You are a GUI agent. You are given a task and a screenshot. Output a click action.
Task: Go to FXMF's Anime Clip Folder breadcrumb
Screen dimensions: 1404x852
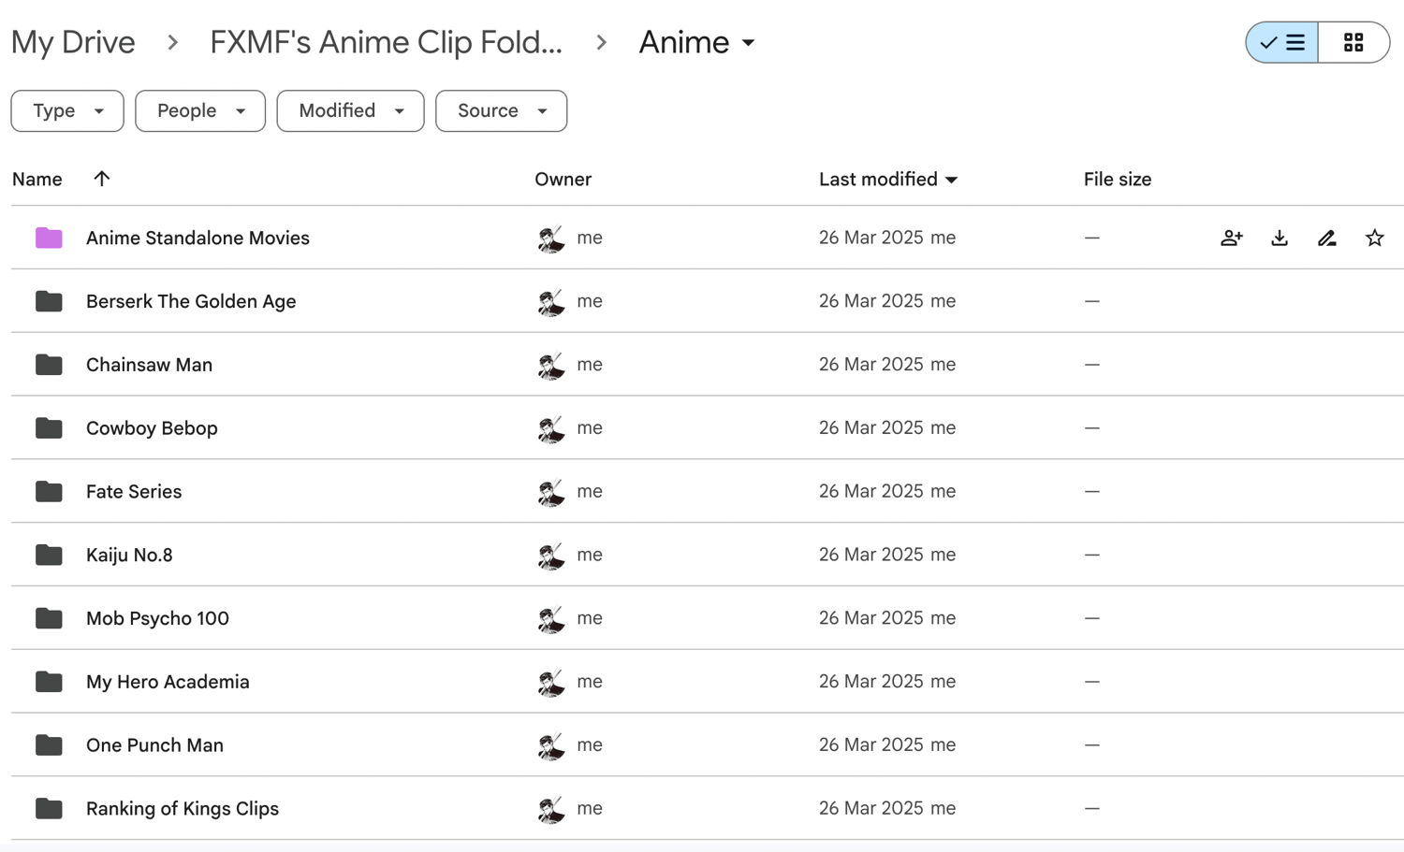click(386, 42)
